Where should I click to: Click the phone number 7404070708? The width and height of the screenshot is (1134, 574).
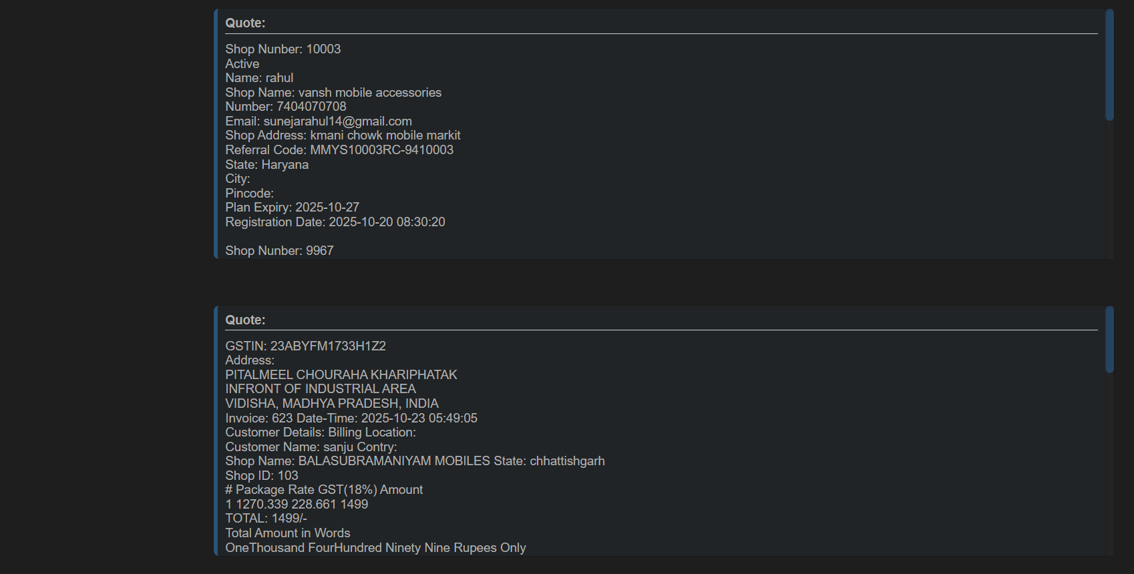coord(311,107)
